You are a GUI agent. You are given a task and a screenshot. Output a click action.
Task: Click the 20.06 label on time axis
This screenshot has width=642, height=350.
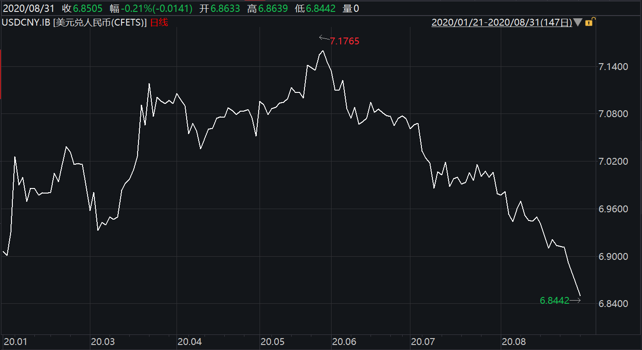click(x=344, y=342)
